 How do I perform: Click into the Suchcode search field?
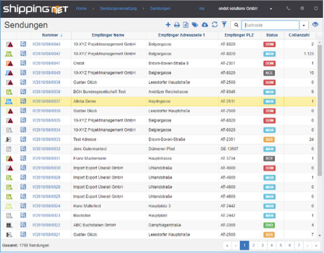(x=269, y=25)
